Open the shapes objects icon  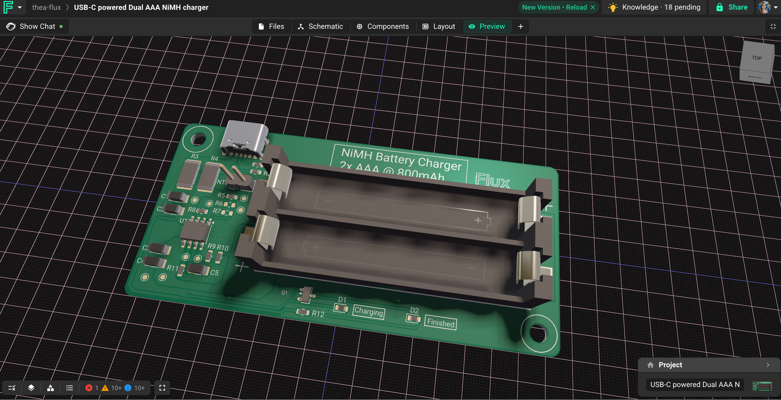coord(50,388)
